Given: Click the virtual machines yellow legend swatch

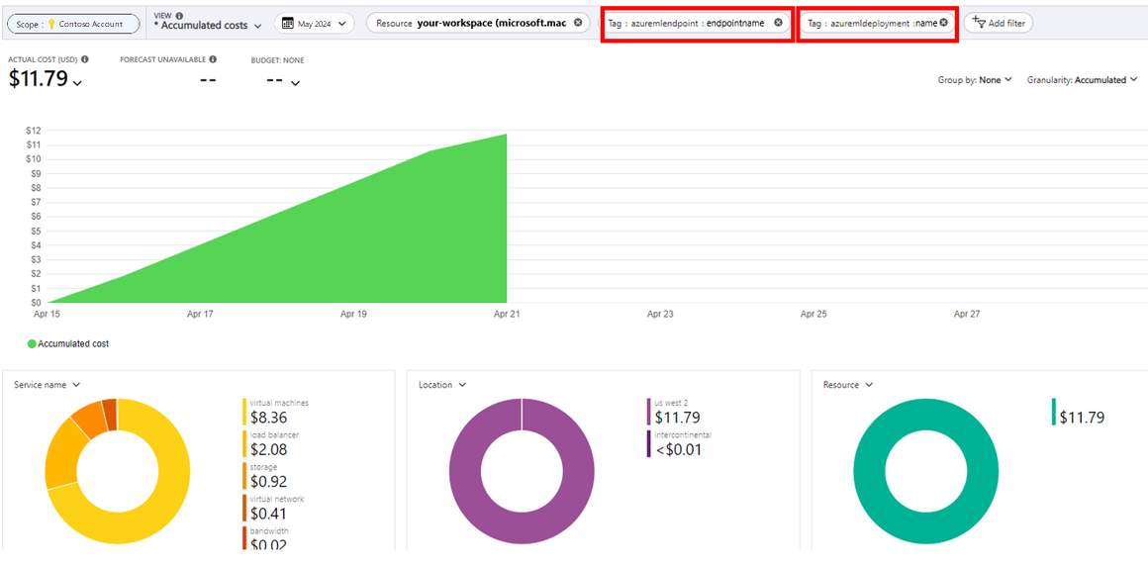Looking at the screenshot, I should coord(244,413).
